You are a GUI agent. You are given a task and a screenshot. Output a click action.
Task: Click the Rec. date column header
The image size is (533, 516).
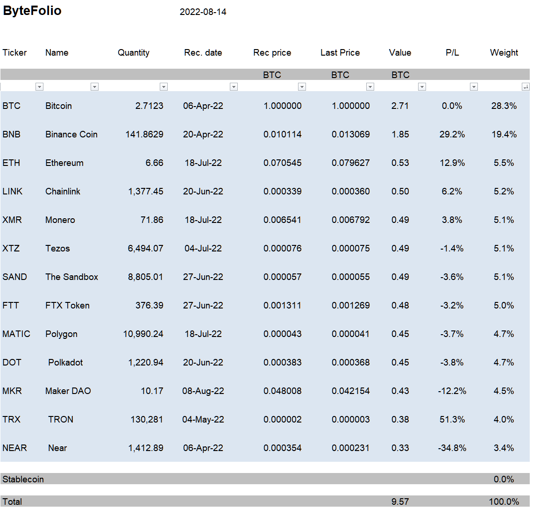click(x=203, y=53)
